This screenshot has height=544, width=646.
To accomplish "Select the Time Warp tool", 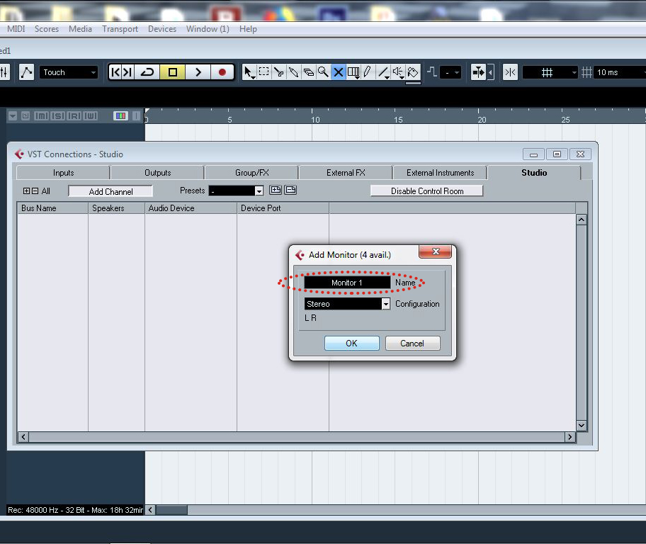I will pos(353,72).
